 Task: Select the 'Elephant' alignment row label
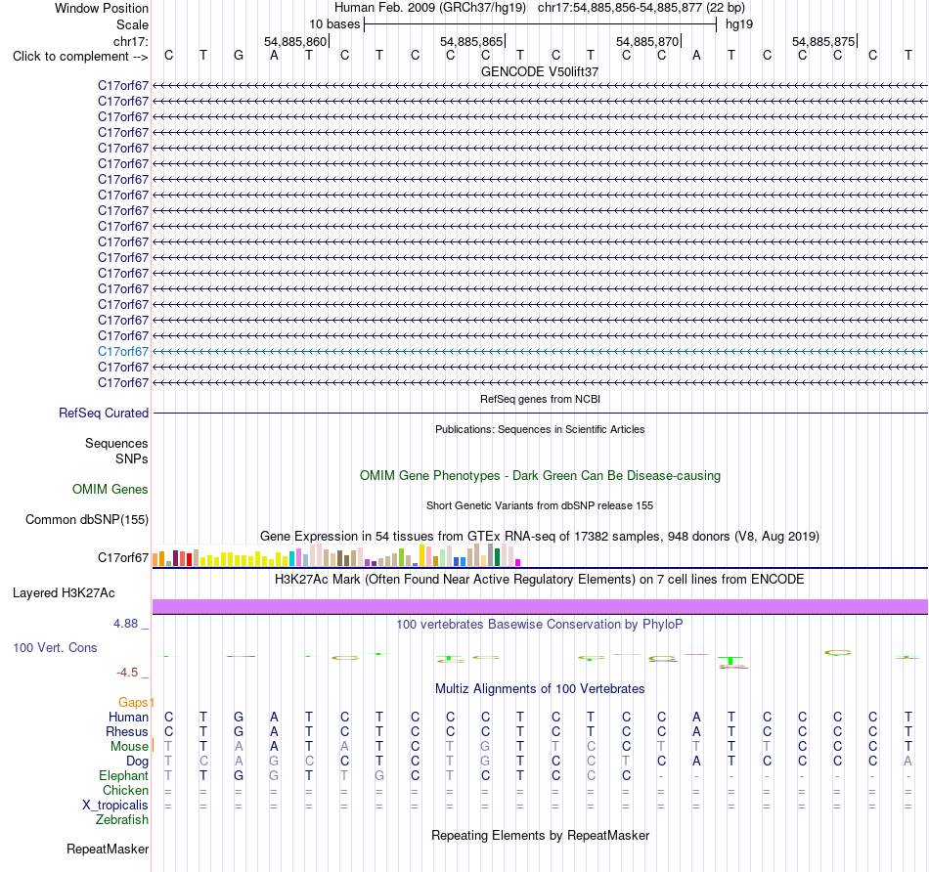124,776
